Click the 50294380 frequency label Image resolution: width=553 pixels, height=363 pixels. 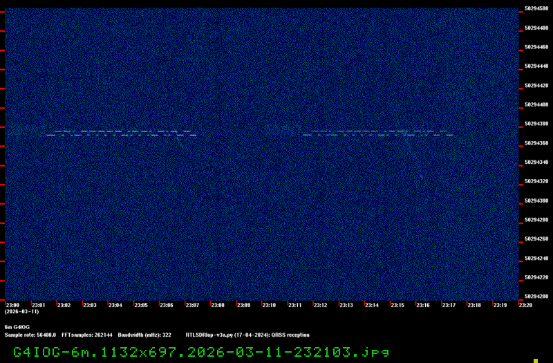[536, 124]
